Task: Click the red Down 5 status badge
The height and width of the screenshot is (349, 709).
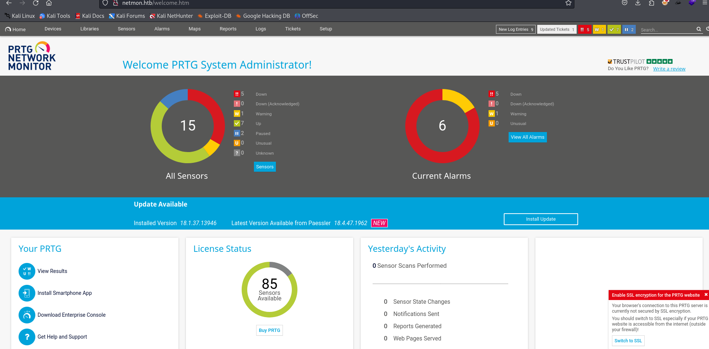Action: point(585,29)
